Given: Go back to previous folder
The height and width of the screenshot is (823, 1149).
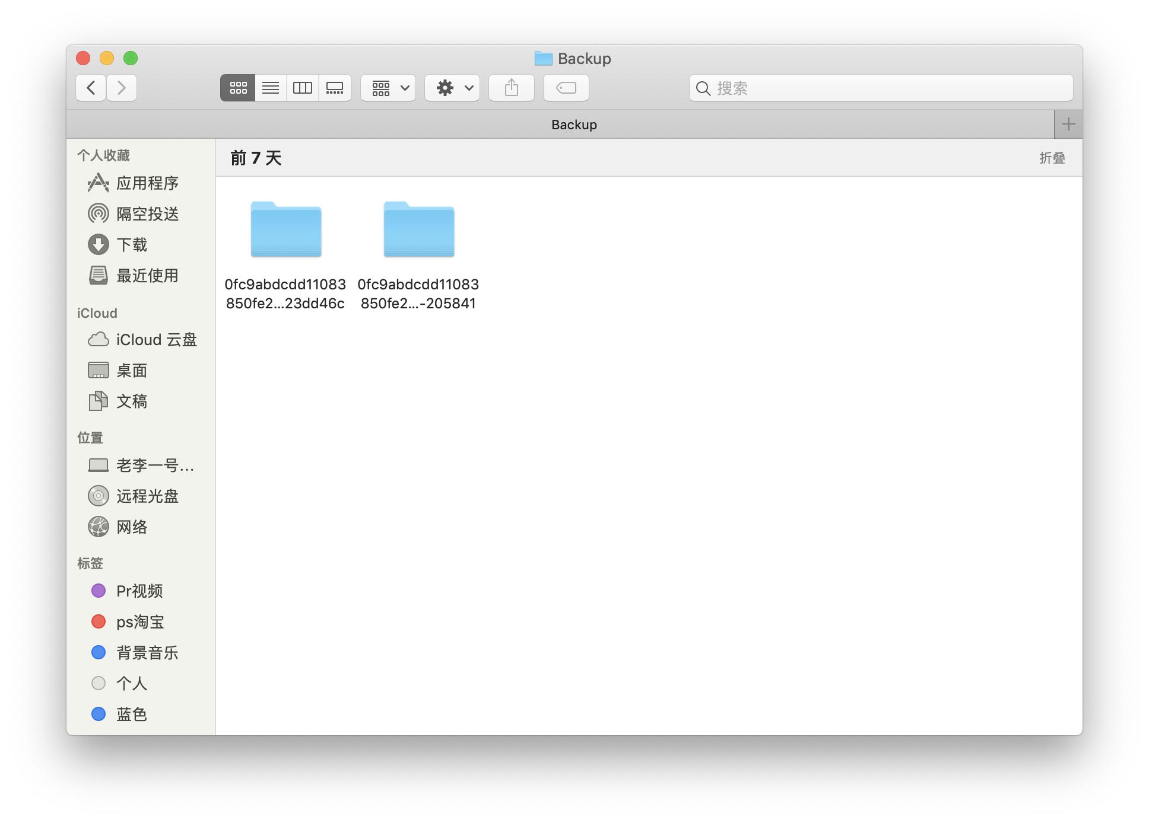Looking at the screenshot, I should pos(91,88).
